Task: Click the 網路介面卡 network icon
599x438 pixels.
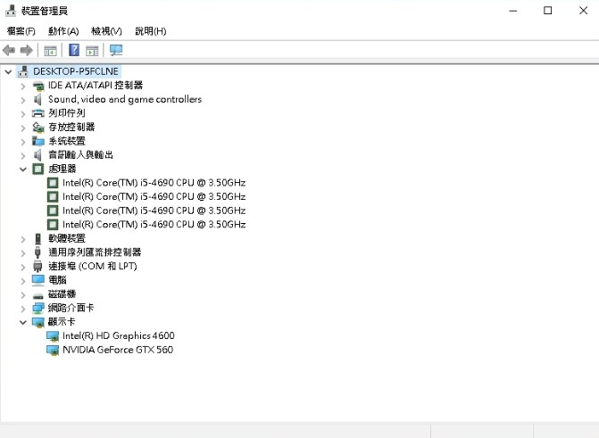Action: [x=38, y=308]
